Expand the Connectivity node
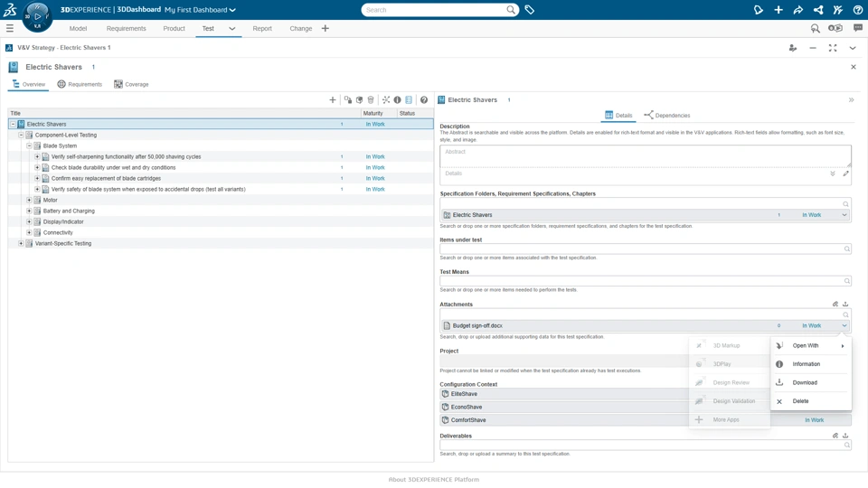Image resolution: width=868 pixels, height=488 pixels. 29,232
